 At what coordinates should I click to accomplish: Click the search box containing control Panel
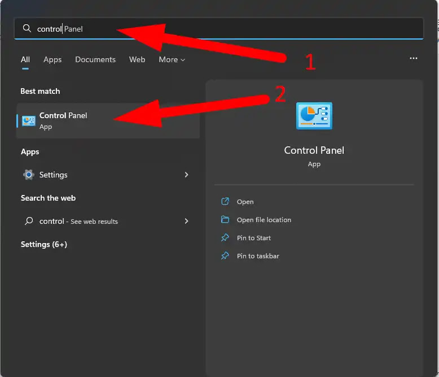(219, 29)
